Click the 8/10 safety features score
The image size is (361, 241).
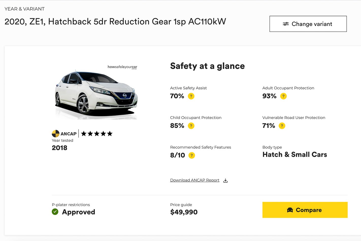pos(177,155)
